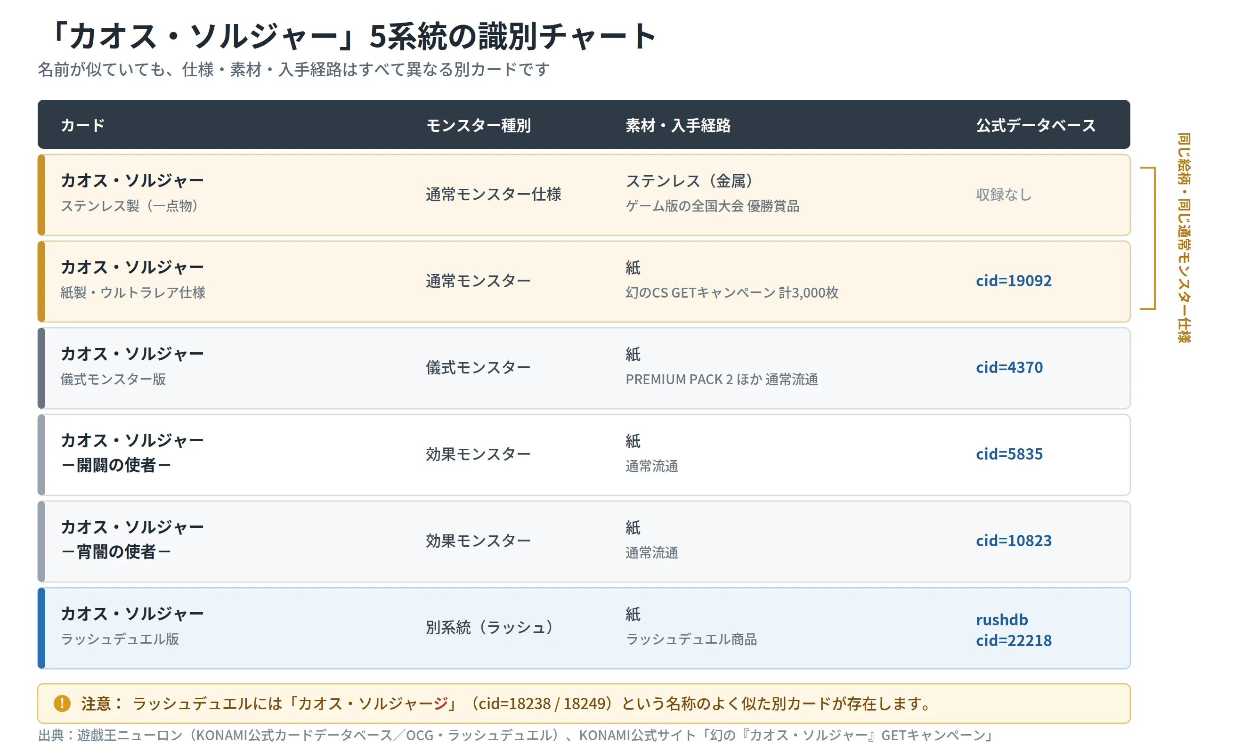Screen dimensions: 1234x744
Task: Open the cid=5835 database link
Action: (1009, 454)
